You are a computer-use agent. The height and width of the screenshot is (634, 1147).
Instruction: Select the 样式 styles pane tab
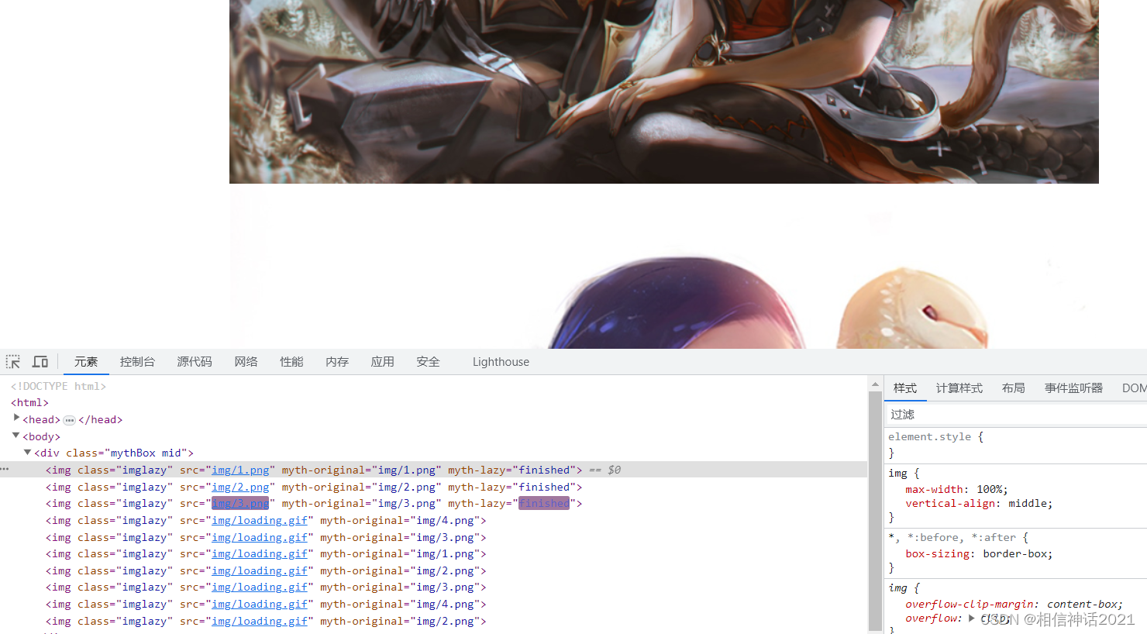(x=905, y=388)
